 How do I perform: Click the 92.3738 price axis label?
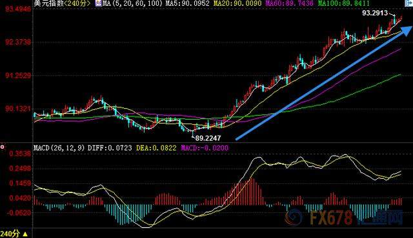coord(18,42)
